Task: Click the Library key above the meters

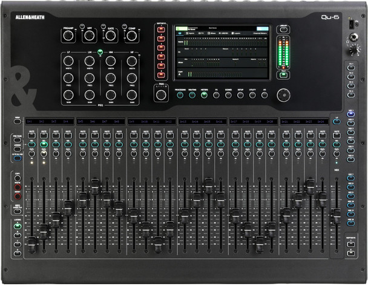Action: pyautogui.click(x=283, y=30)
